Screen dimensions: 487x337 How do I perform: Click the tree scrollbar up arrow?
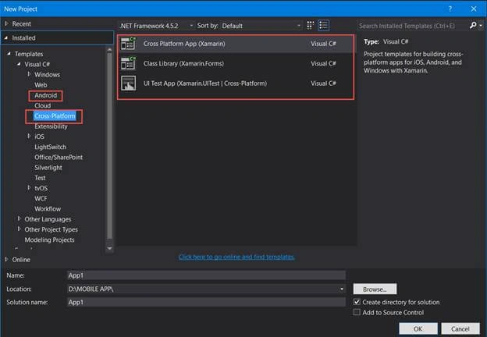coord(109,50)
